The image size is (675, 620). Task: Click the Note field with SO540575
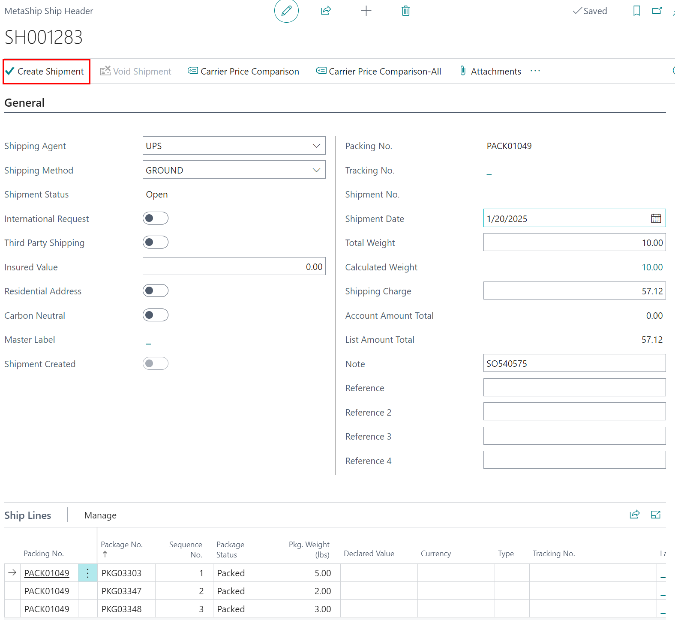tap(574, 363)
